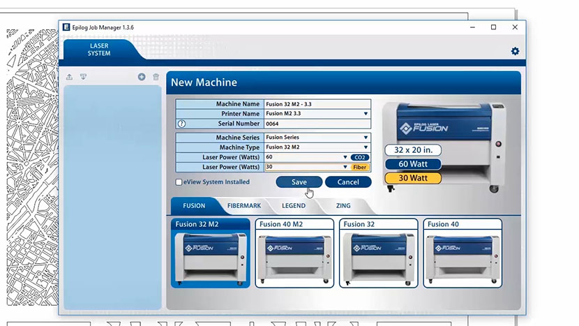Click the trash delete icon
This screenshot has height=326, width=579.
coord(156,77)
